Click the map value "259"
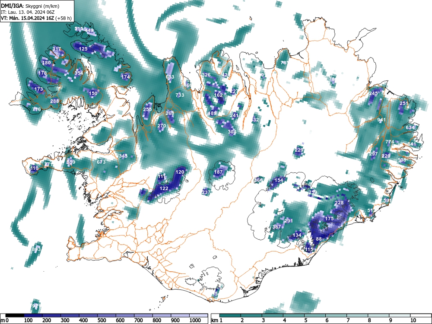This screenshot has height=324, width=432. point(313,192)
